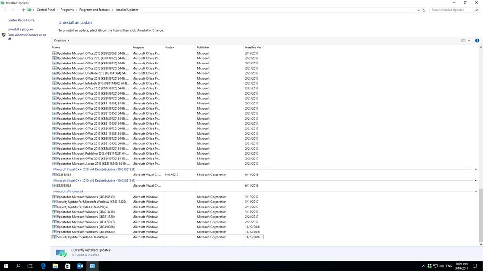Click the volume icon in the tray
The height and width of the screenshot is (271, 483).
coord(441,266)
